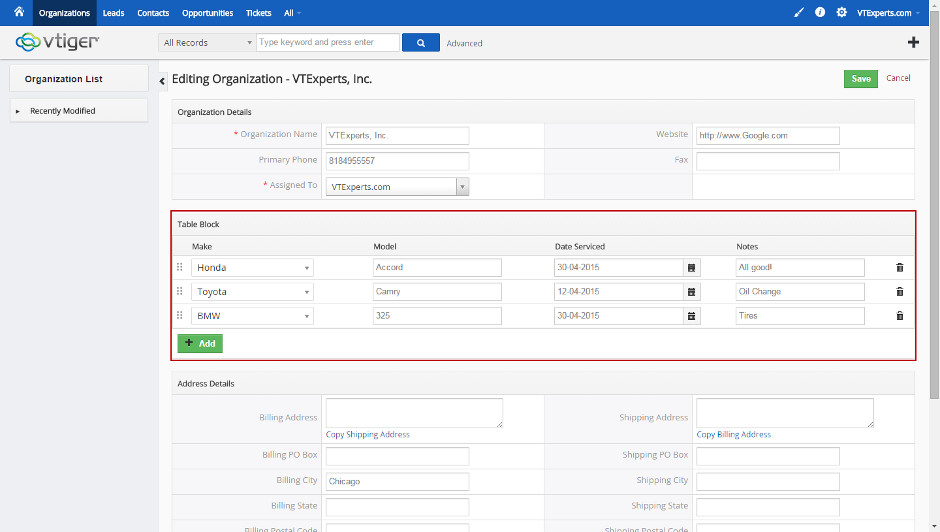Delete the BMW row

point(900,316)
